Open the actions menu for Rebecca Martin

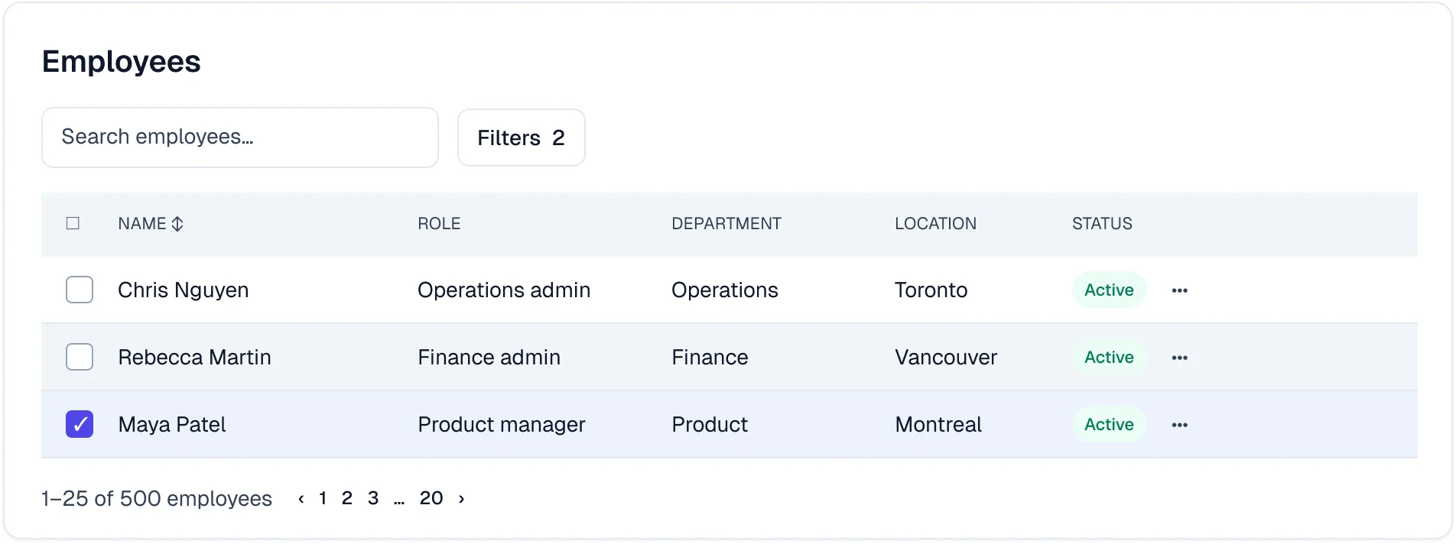coord(1179,358)
